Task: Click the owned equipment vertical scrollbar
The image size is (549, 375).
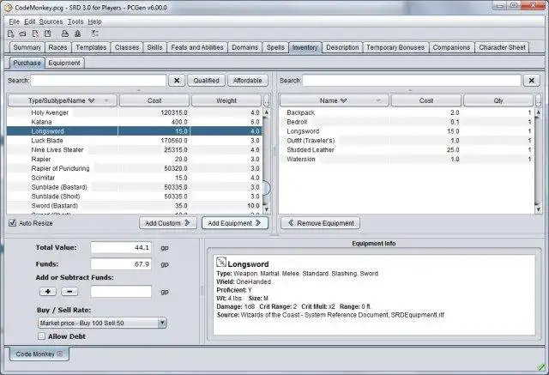Action: click(x=538, y=160)
